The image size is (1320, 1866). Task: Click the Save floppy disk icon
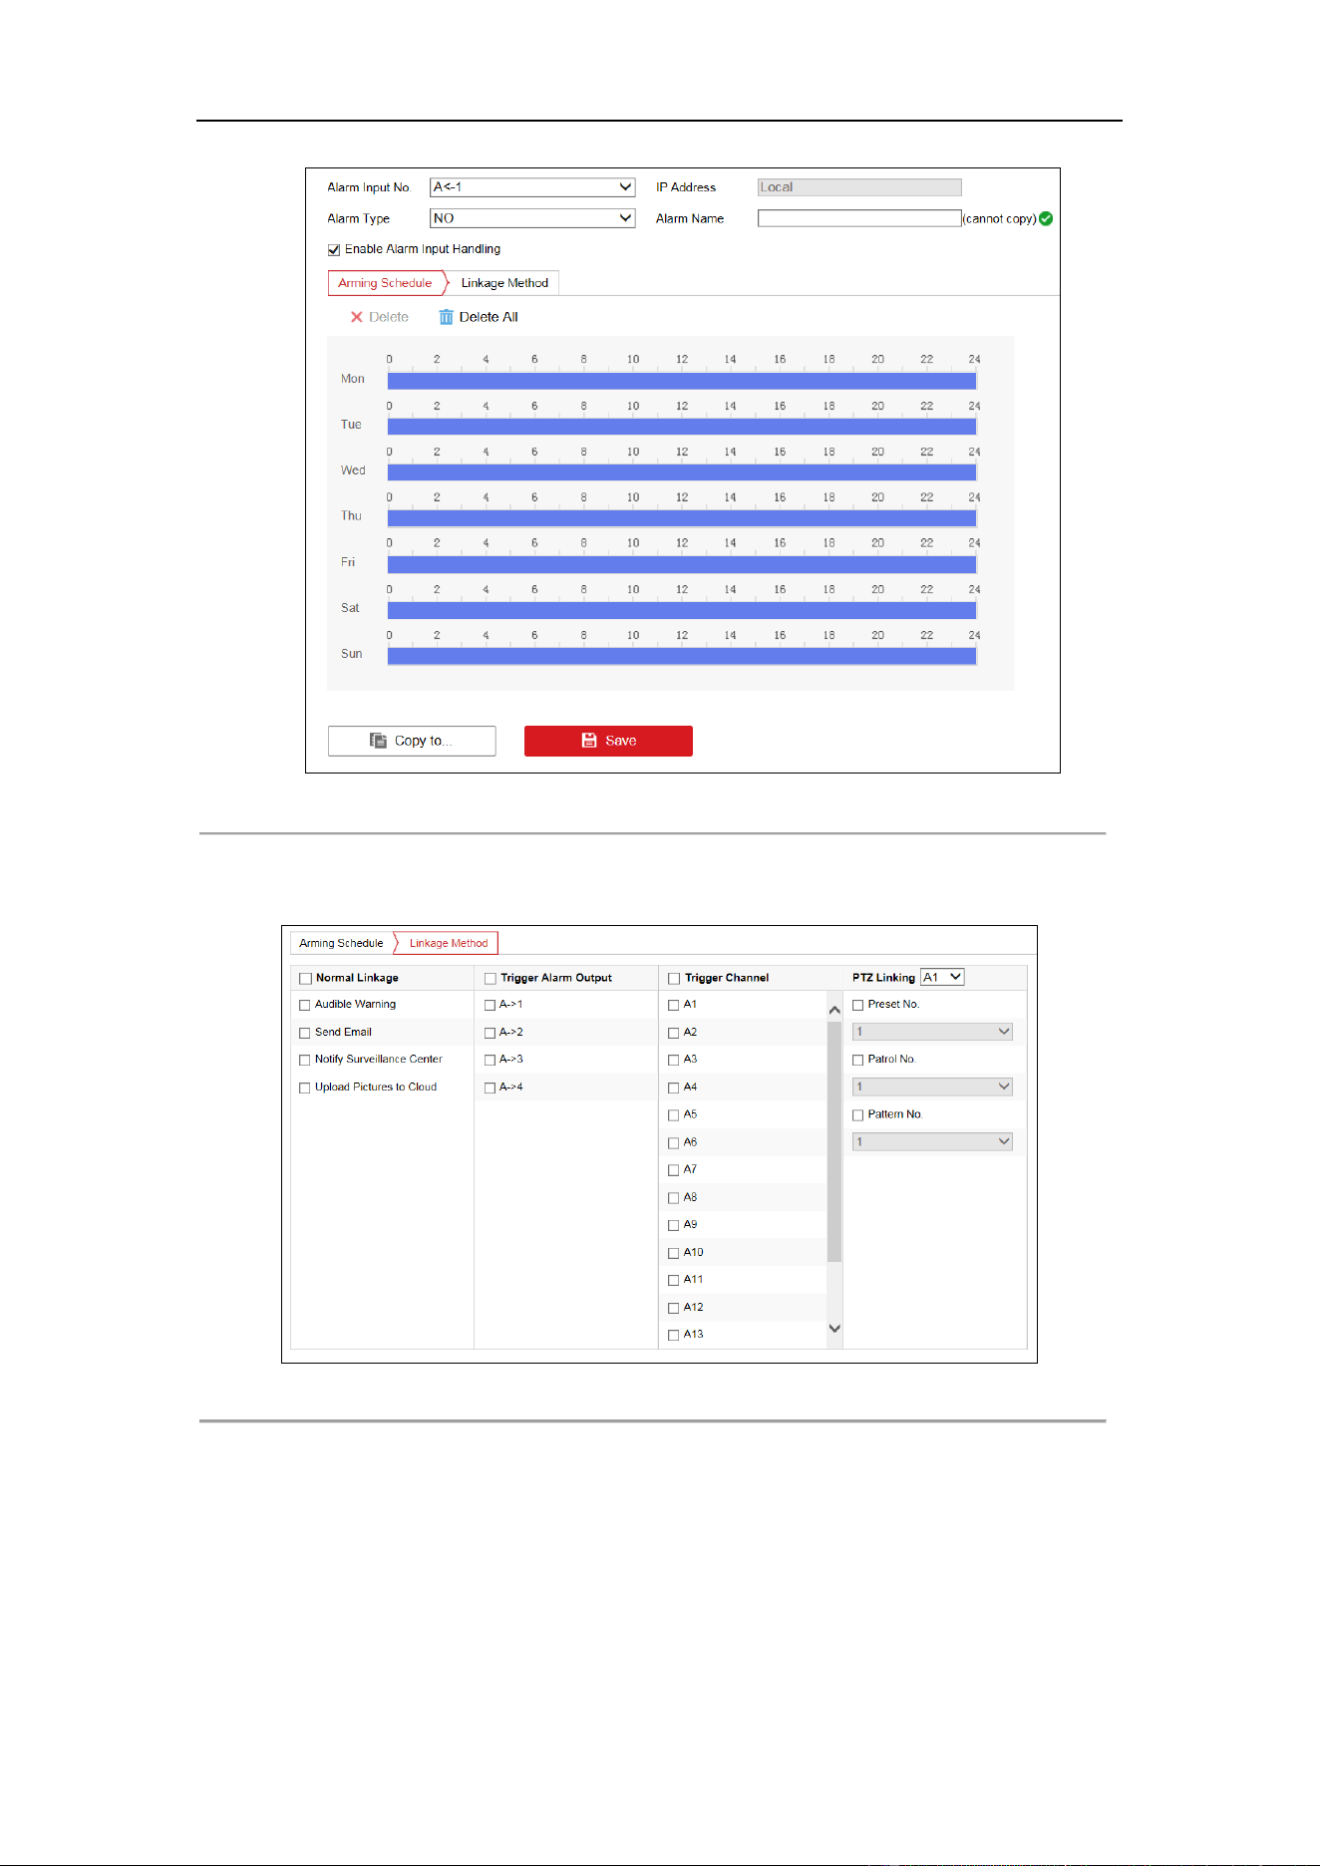(589, 740)
